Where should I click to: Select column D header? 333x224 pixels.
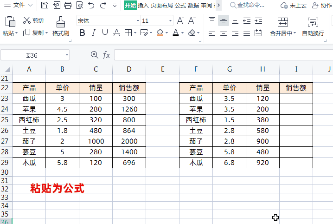[x=129, y=69]
